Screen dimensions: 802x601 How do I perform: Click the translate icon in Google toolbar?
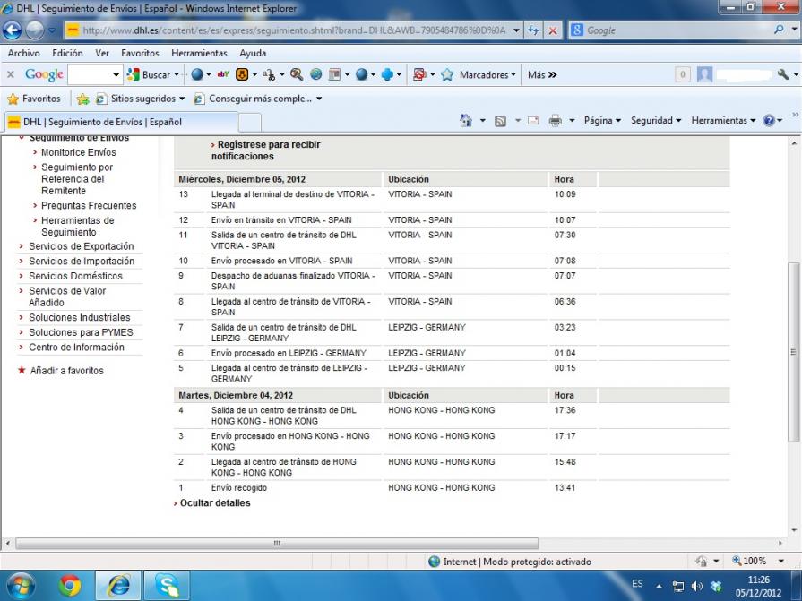pos(269,74)
